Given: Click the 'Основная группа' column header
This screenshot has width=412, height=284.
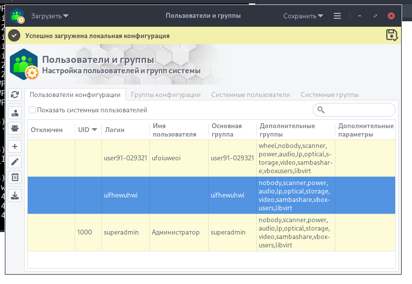Looking at the screenshot, I should (x=226, y=130).
